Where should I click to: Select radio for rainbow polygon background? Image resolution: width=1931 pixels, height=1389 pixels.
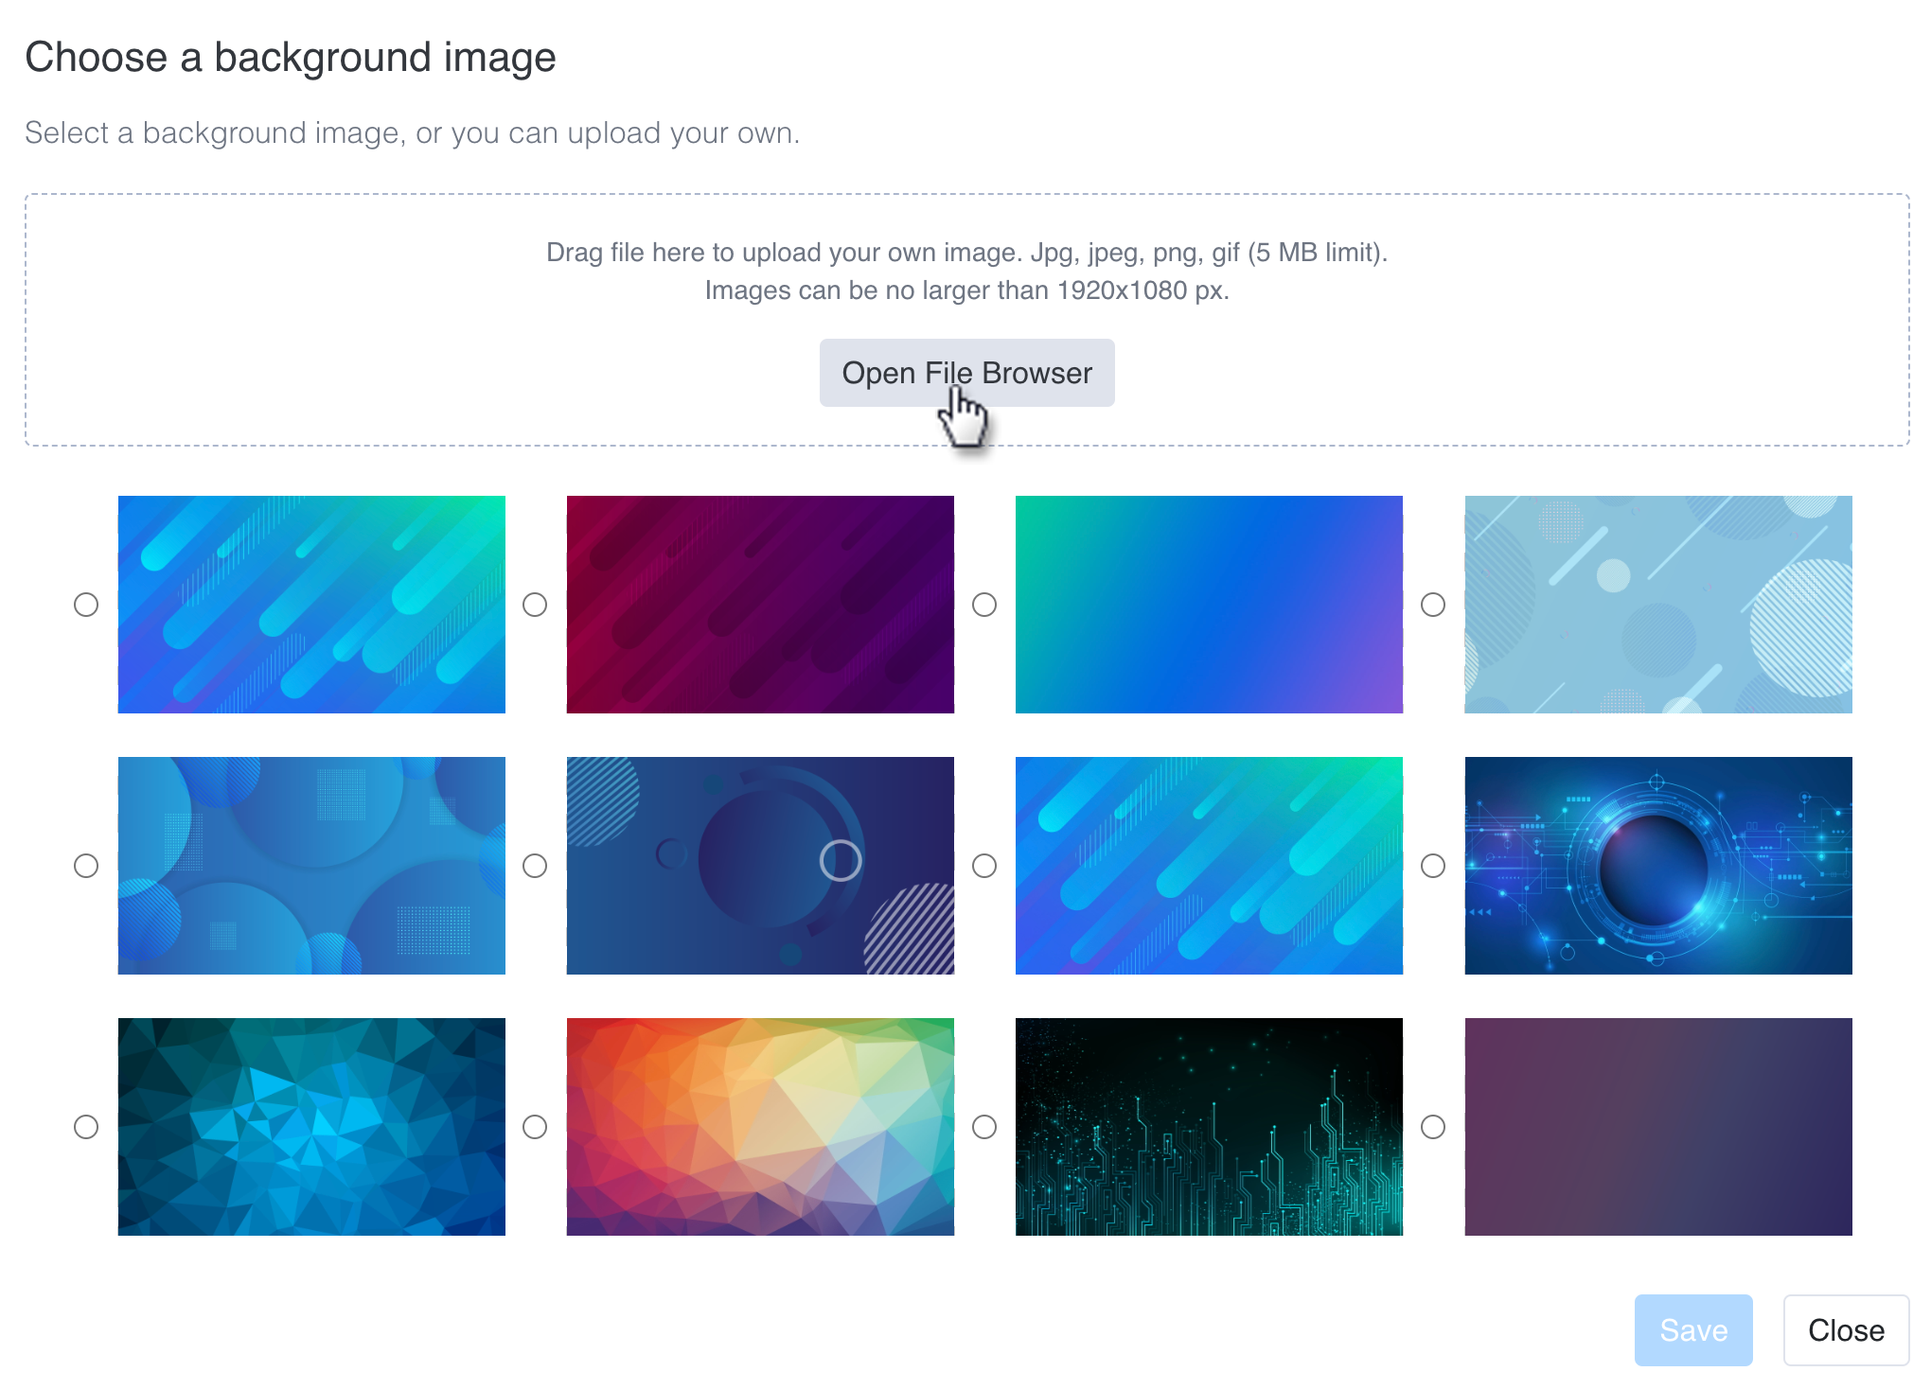tap(535, 1127)
